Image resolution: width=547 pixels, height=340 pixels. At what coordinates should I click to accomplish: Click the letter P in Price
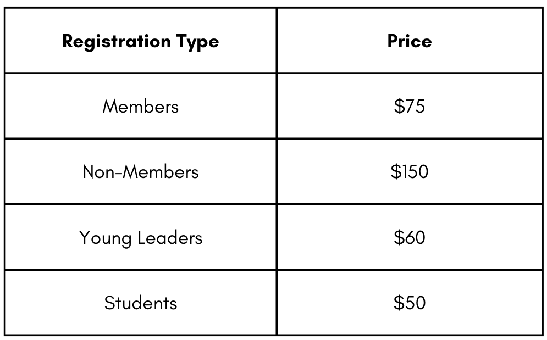pyautogui.click(x=394, y=41)
